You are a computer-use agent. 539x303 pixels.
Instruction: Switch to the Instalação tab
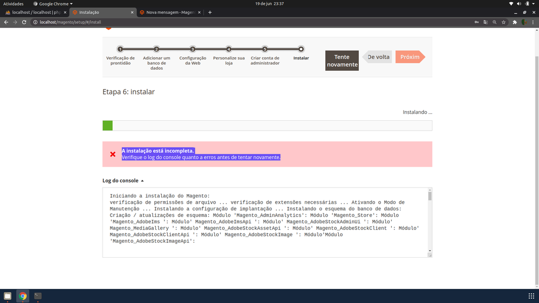[103, 12]
